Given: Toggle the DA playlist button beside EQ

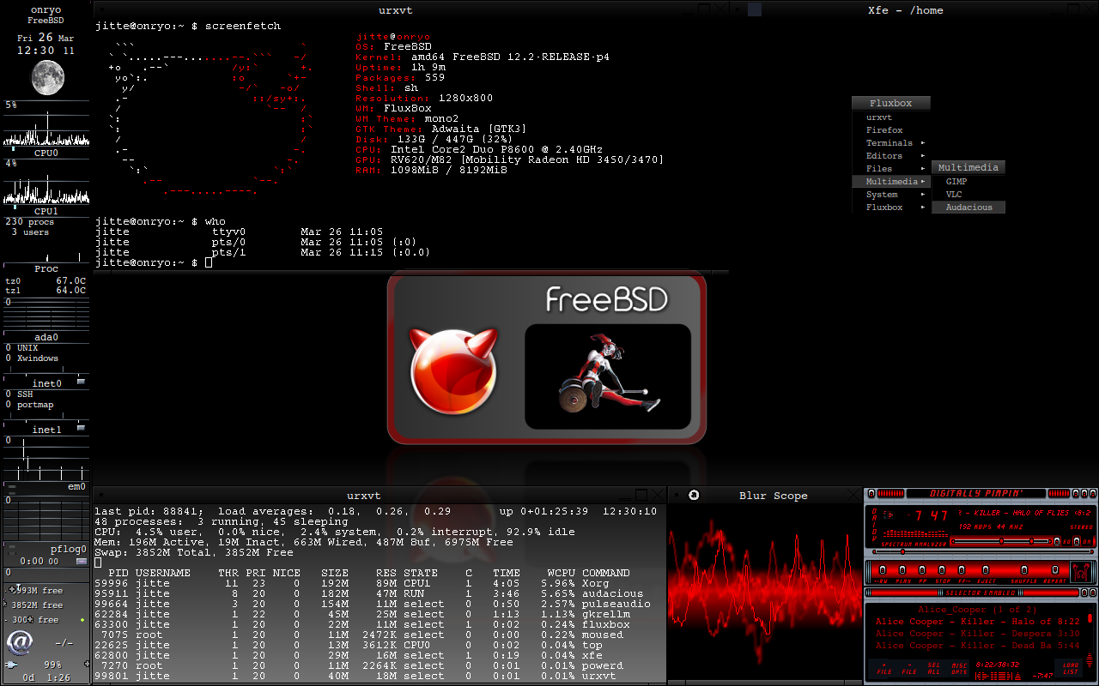Looking at the screenshot, I should point(1077,541).
